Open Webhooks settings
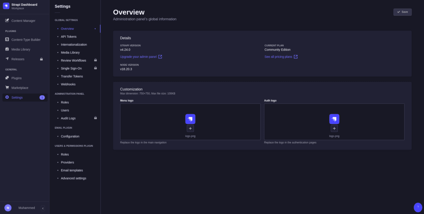424x214 pixels. pos(68,84)
